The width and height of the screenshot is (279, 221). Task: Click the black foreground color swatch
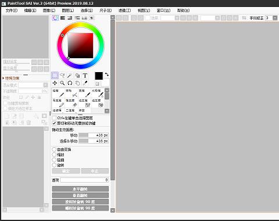99,76
